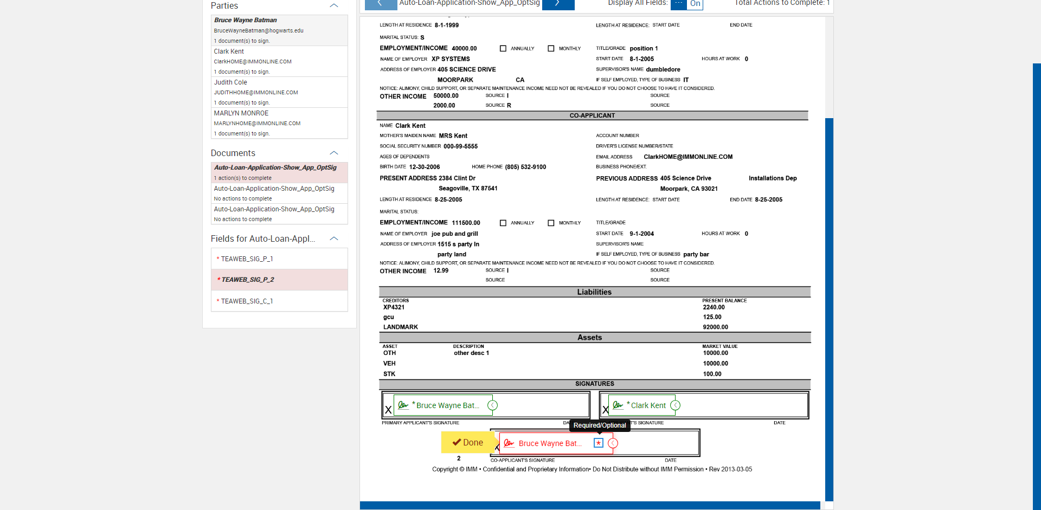This screenshot has width=1041, height=510.
Task: Click the signature icon in the primary applicant's Bruce Wayne field
Action: click(403, 405)
